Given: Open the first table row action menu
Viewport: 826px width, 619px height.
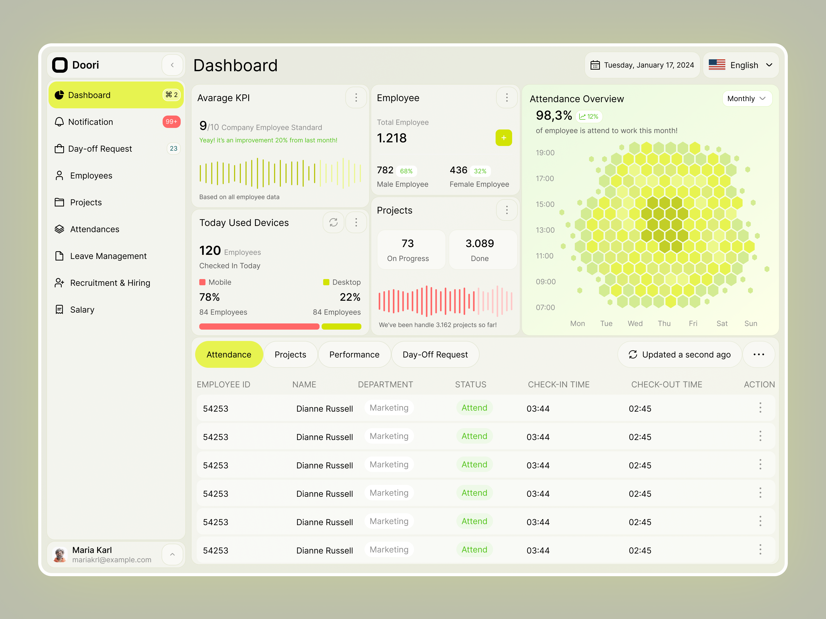Looking at the screenshot, I should (x=760, y=408).
